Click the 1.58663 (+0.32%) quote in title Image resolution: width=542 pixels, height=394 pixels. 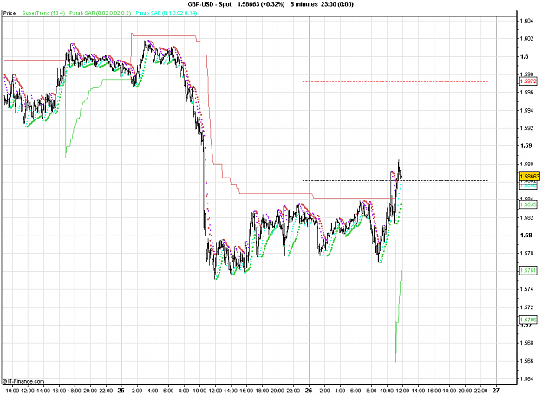pos(261,4)
